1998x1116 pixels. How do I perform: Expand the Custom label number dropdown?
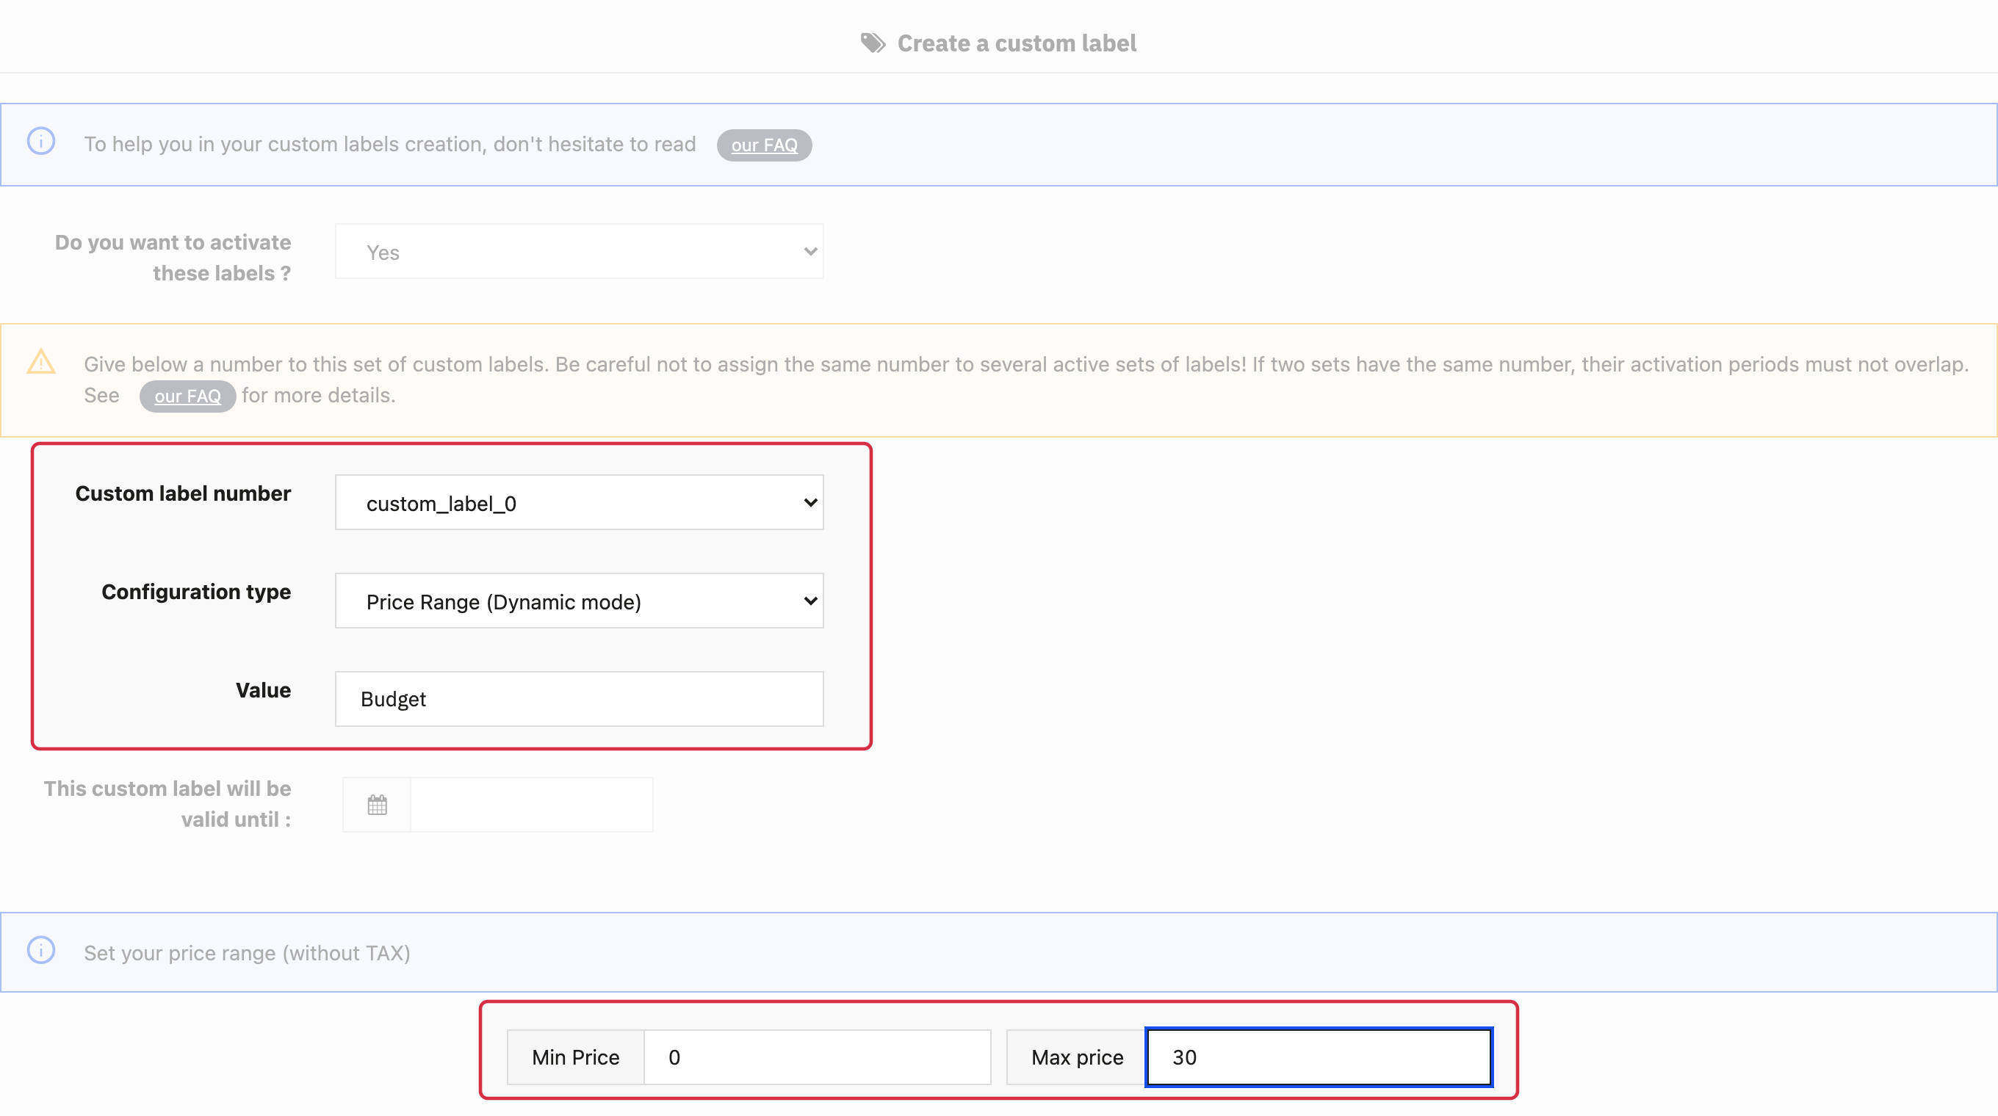[x=580, y=503]
